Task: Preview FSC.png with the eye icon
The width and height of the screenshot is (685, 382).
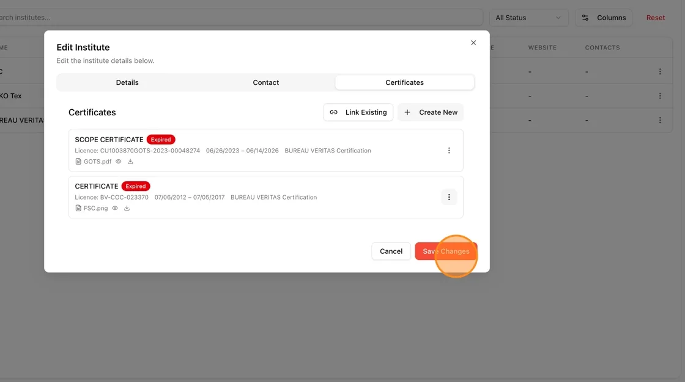Action: (x=115, y=208)
